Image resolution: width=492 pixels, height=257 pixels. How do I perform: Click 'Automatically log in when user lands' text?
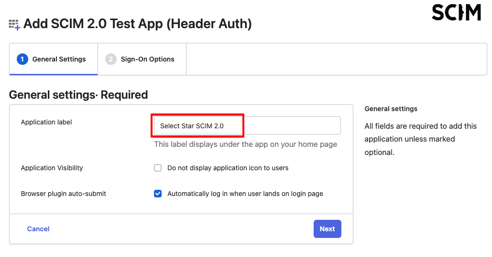tap(245, 194)
